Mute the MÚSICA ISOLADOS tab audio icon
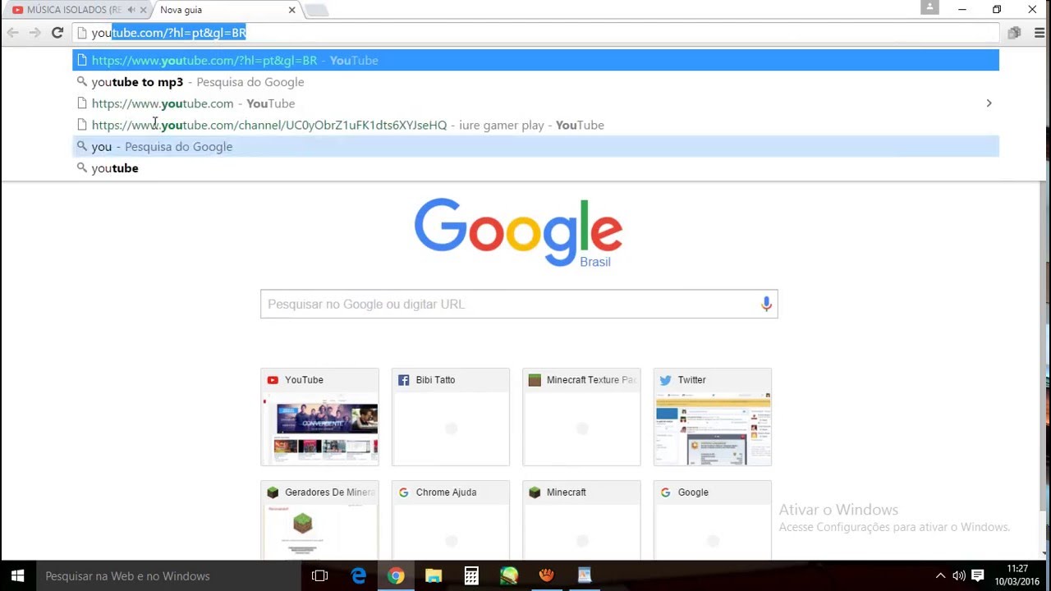The width and height of the screenshot is (1051, 591). [131, 10]
